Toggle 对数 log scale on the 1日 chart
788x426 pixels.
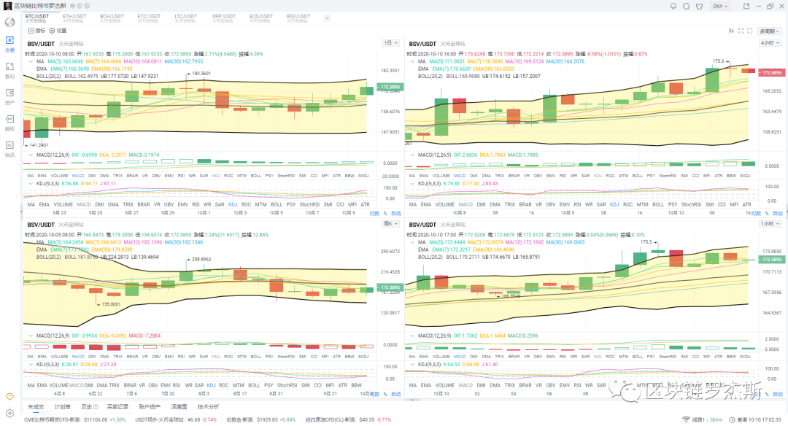click(374, 214)
